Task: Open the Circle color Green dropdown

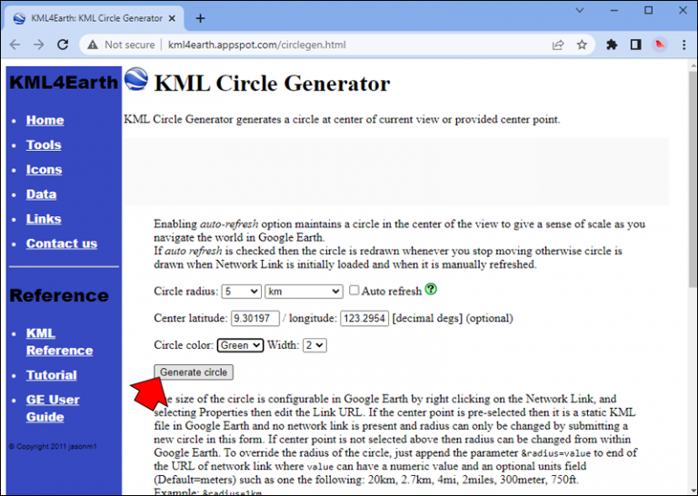Action: coord(240,345)
